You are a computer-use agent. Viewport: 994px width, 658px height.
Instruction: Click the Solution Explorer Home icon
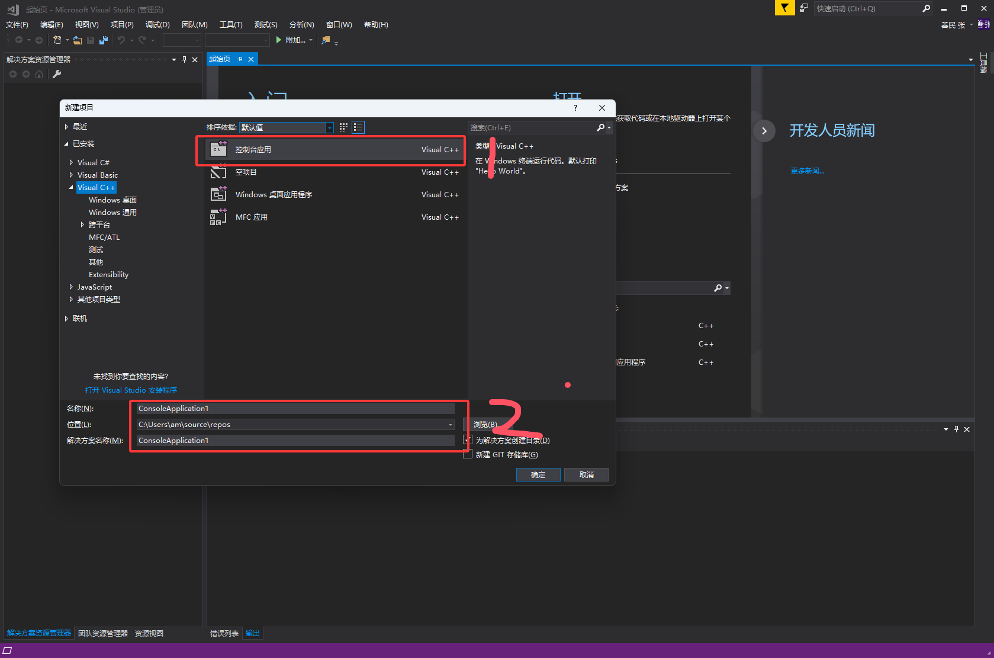[39, 74]
